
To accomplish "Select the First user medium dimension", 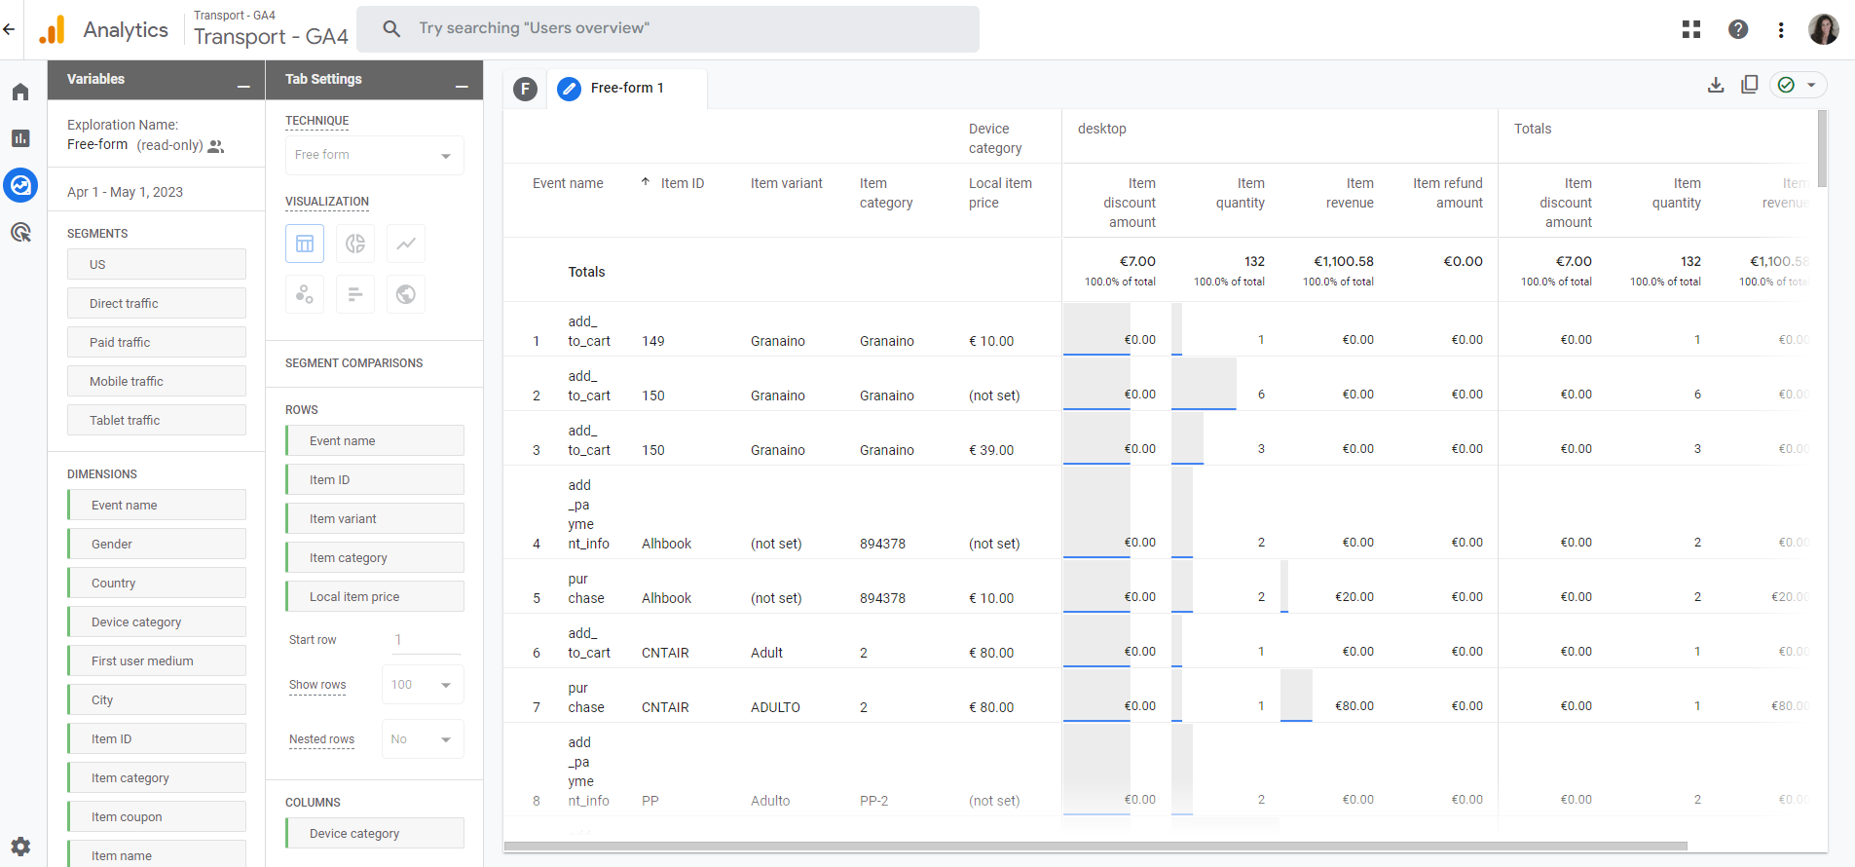I will click(x=157, y=660).
